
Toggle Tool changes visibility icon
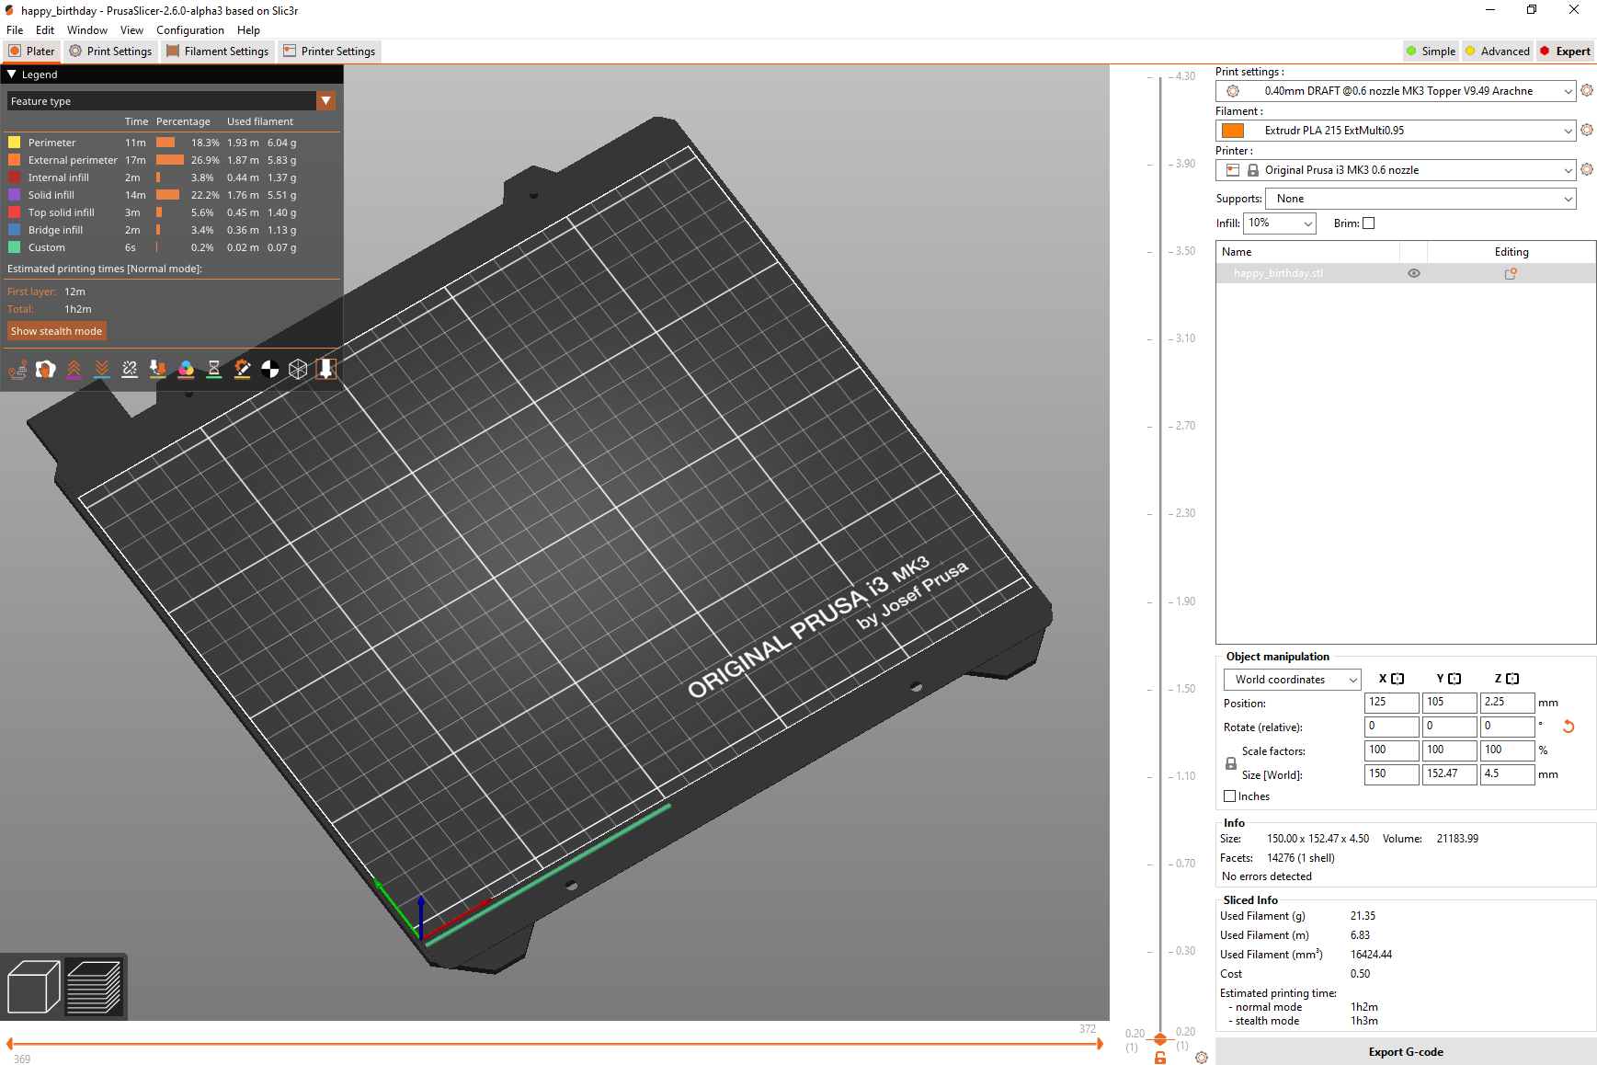(158, 370)
